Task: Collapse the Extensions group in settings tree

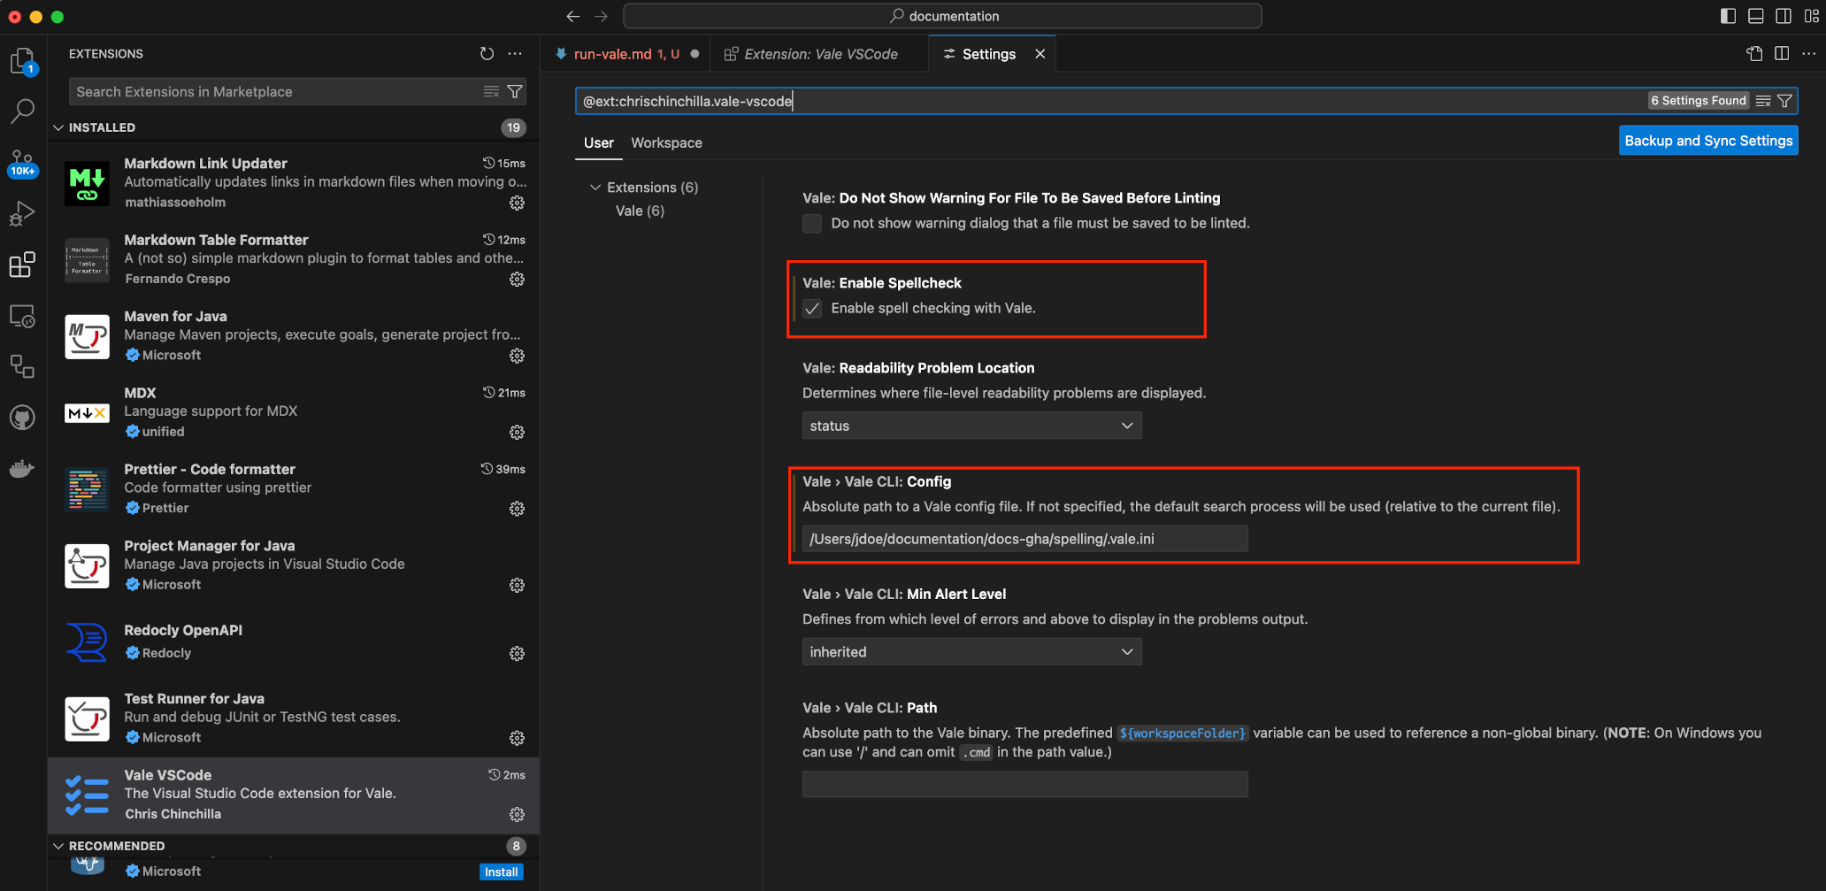Action: (595, 187)
